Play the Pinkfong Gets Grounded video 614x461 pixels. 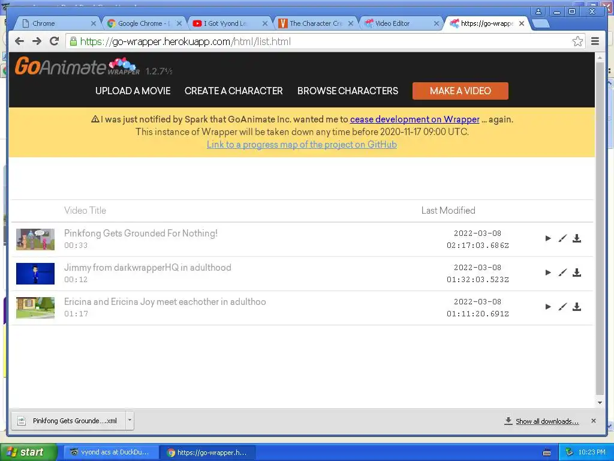(548, 238)
